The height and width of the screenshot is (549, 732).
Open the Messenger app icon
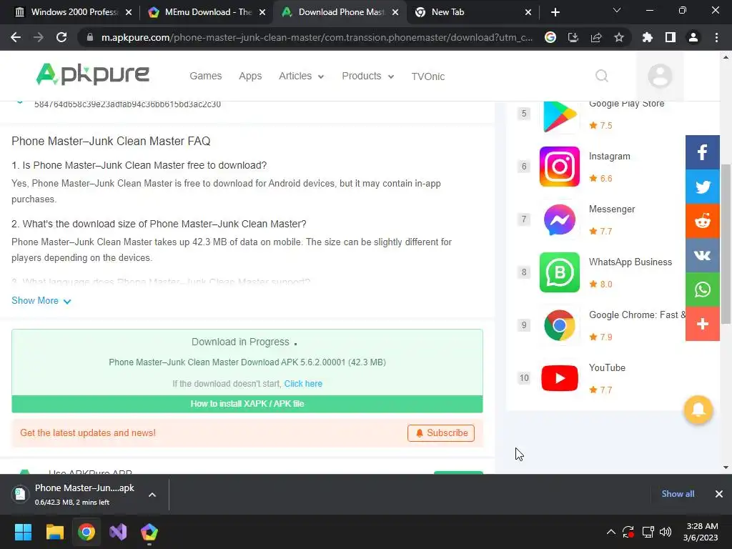click(x=559, y=219)
